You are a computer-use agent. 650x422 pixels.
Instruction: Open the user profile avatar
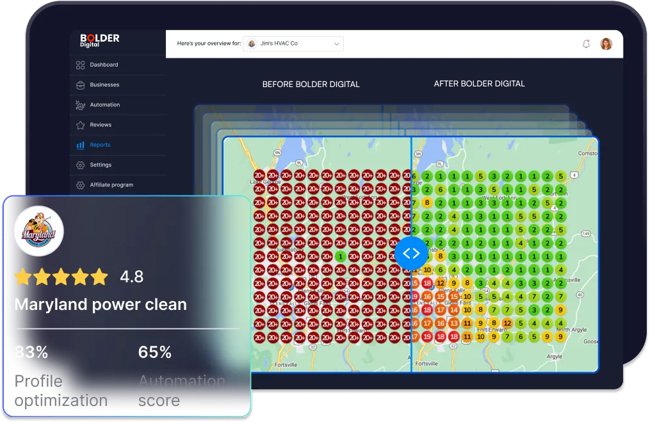[x=606, y=44]
